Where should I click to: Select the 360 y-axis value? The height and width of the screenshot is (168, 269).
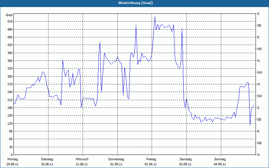[10, 61]
